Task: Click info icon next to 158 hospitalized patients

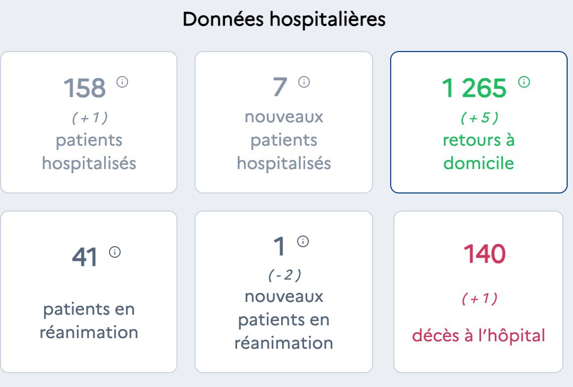Action: (122, 82)
